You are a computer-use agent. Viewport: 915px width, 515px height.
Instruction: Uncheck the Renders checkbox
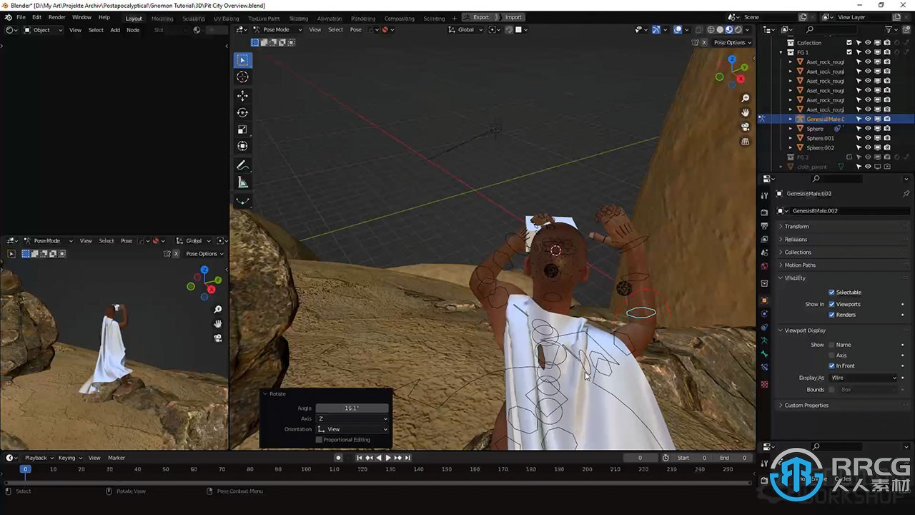831,315
